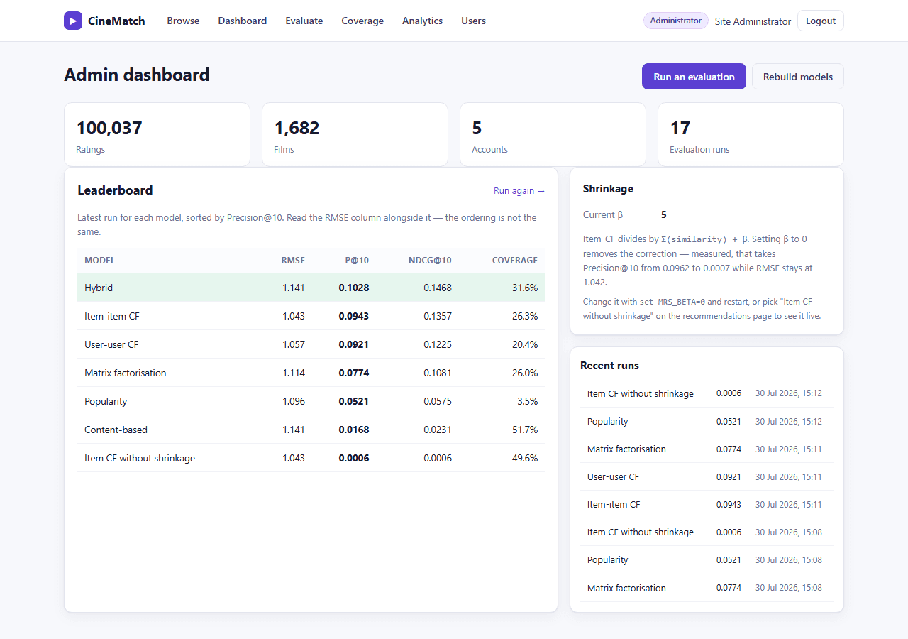Screen dimensions: 908x639
Task: Open the User-user CF recent run
Action: click(707, 476)
